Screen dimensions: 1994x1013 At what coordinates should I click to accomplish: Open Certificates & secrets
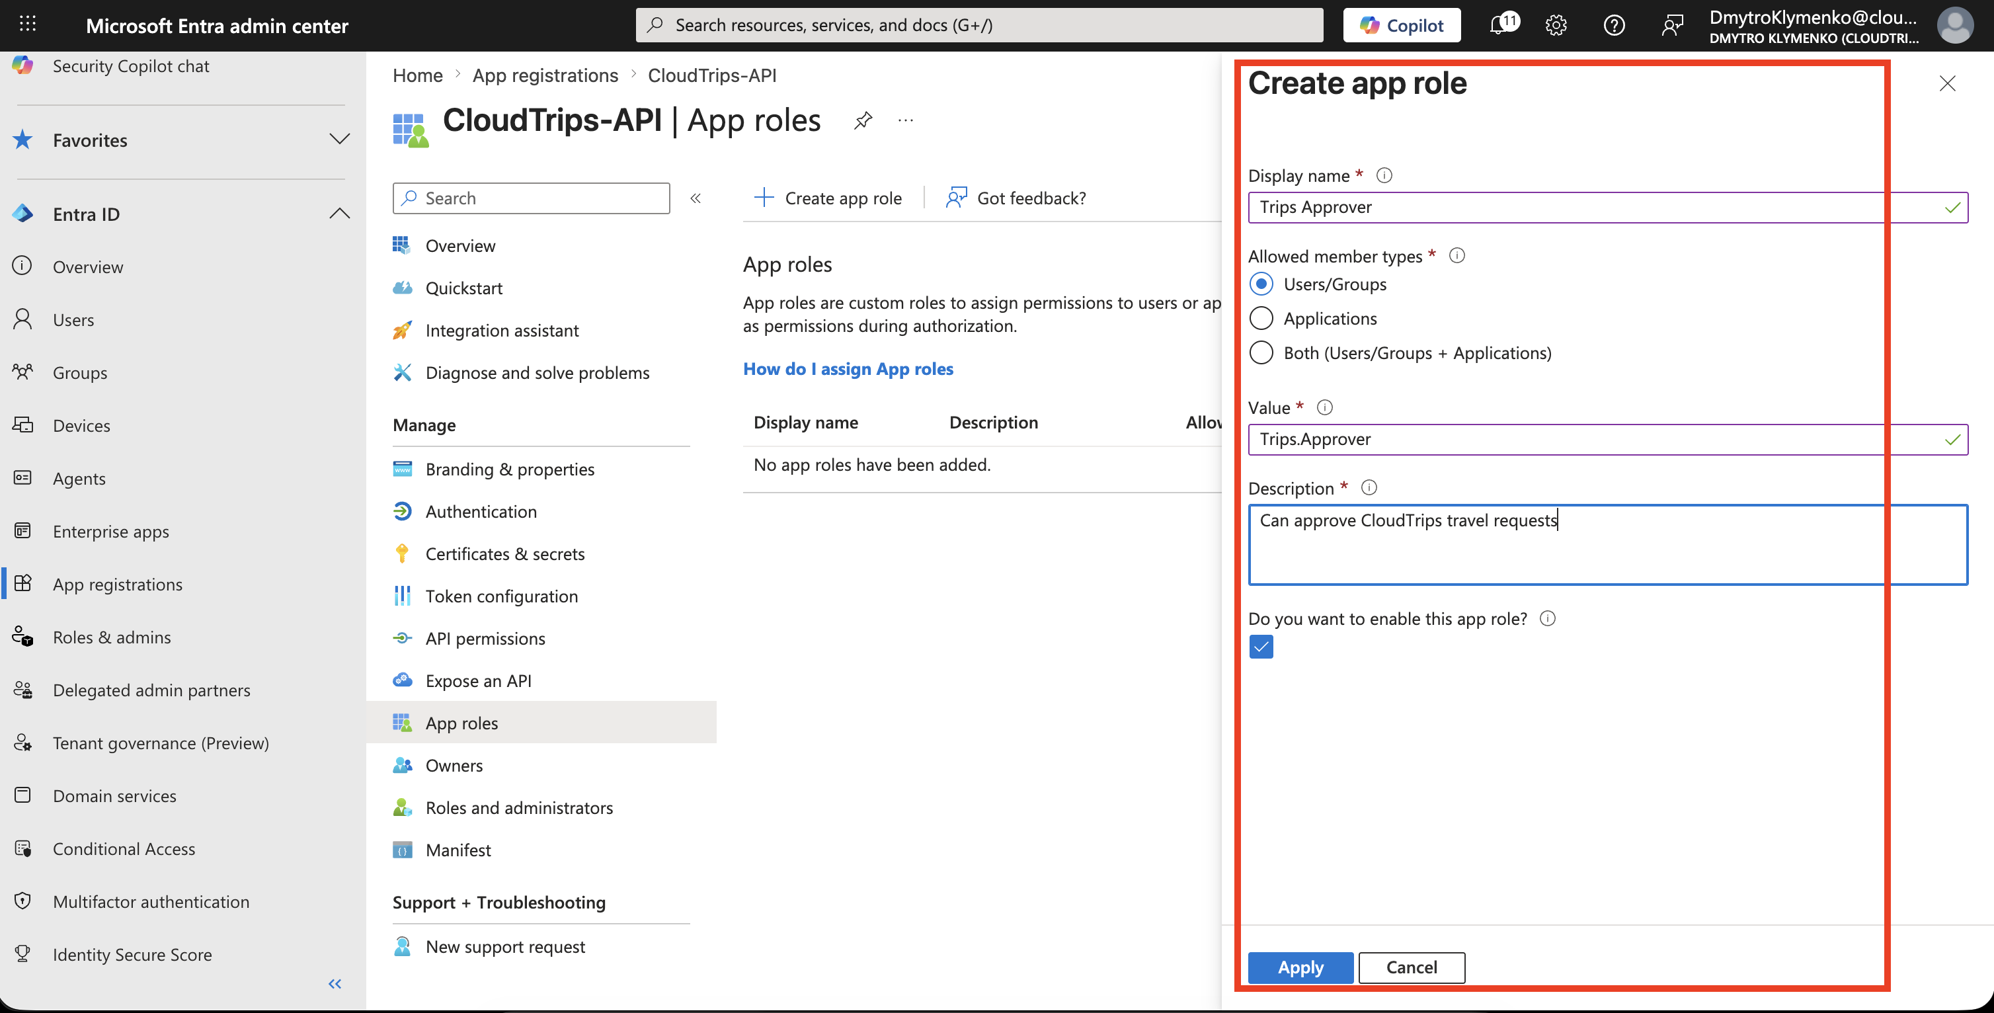pos(504,553)
